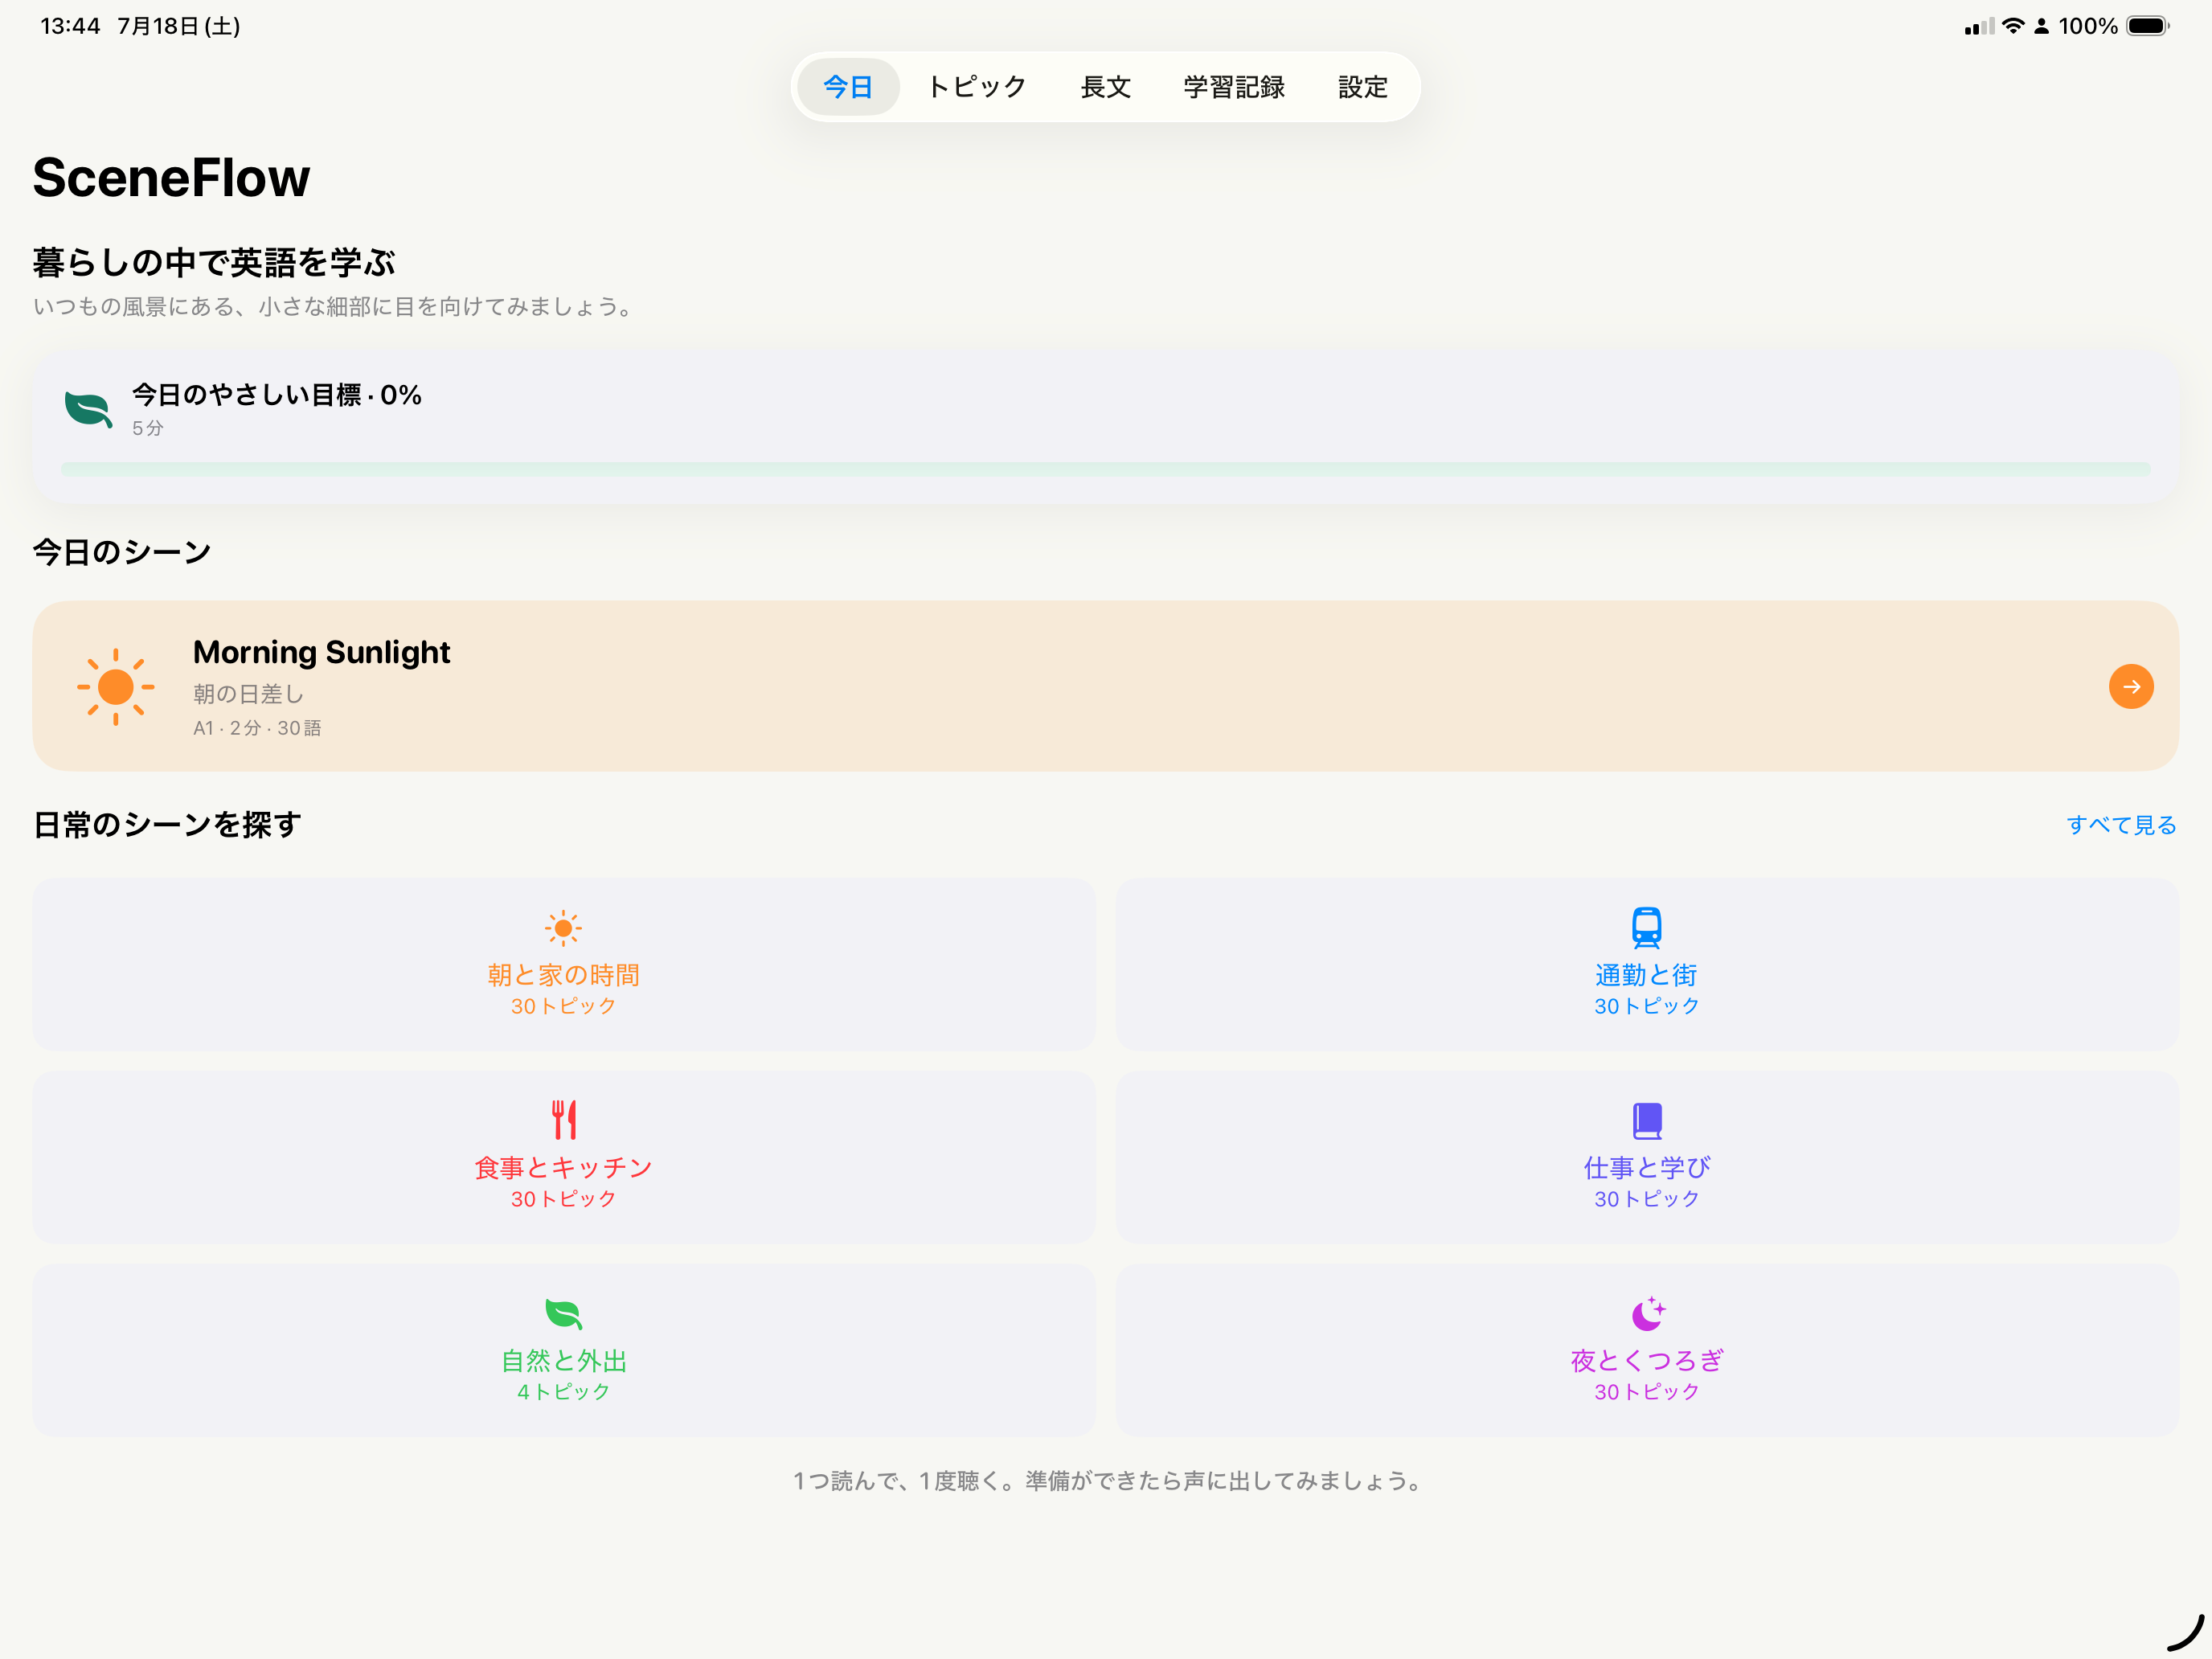
Task: Go to the 学習記録 tab
Action: coord(1234,87)
